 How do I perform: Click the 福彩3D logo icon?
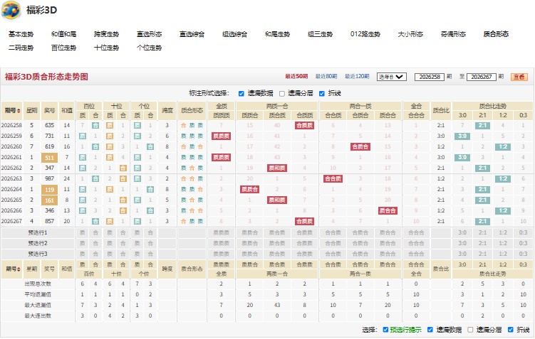click(x=11, y=10)
